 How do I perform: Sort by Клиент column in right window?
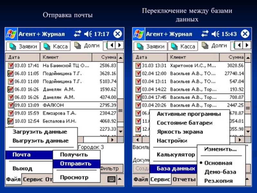coord(193,57)
